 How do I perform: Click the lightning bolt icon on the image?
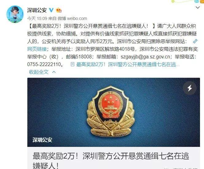(190, 88)
